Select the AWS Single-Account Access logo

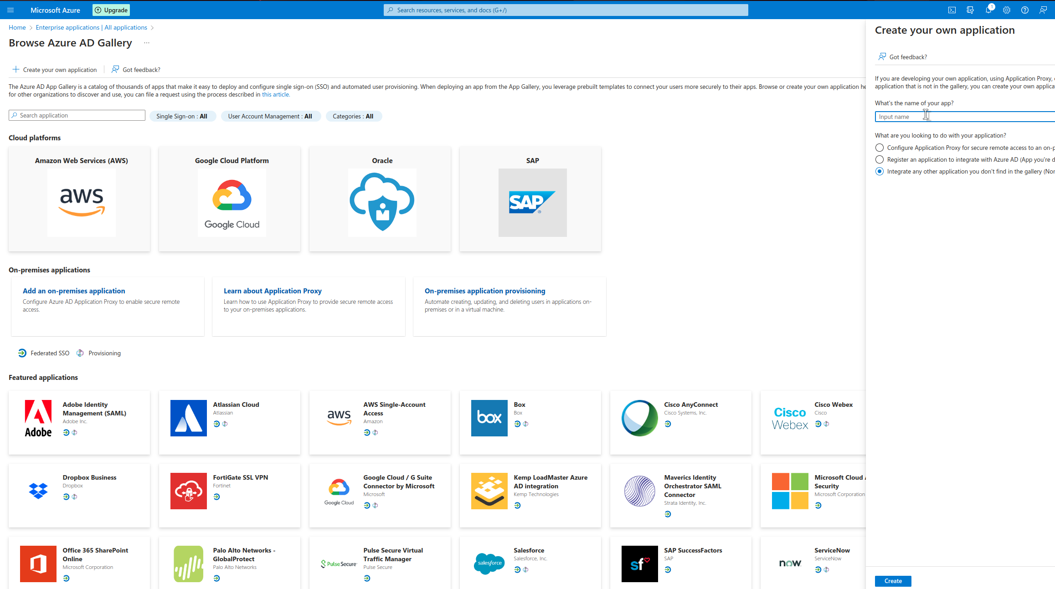point(339,418)
